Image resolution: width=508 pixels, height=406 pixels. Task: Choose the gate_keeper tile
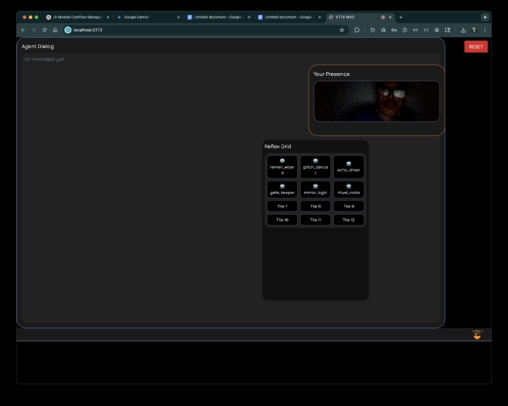point(282,189)
